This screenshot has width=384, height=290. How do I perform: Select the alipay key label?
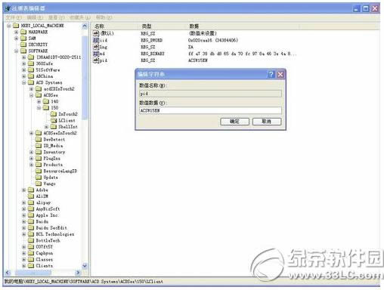[43, 202]
